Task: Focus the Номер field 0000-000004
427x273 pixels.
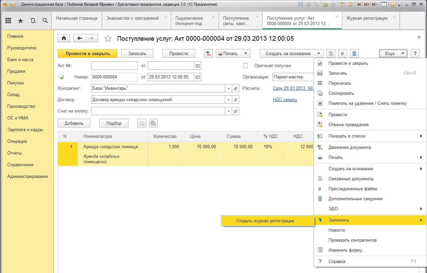Action: pyautogui.click(x=114, y=77)
